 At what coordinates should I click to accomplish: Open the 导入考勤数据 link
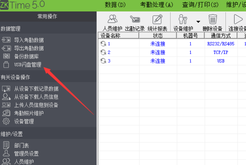(29, 40)
